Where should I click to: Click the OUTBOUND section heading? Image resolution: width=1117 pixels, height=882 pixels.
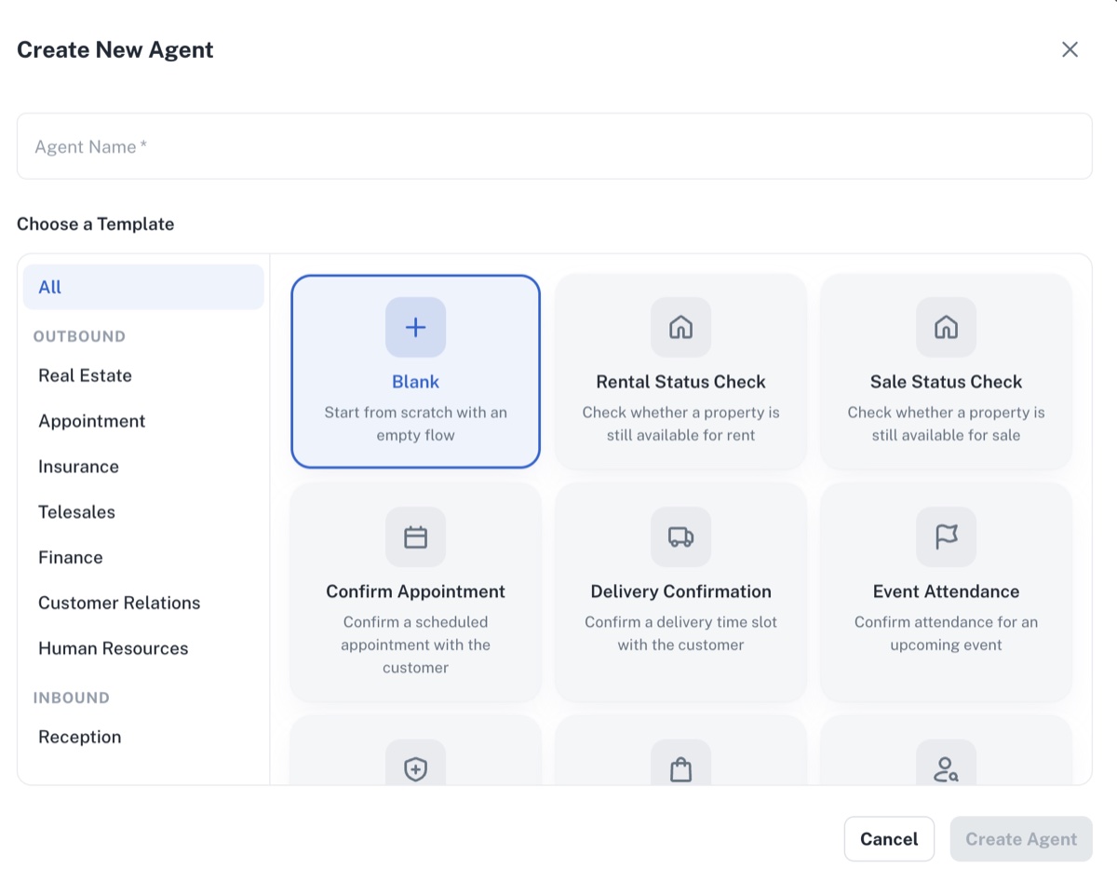pyautogui.click(x=79, y=336)
